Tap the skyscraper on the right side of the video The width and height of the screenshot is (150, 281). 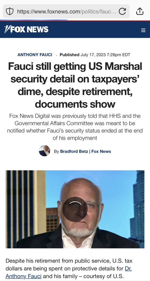tap(137, 208)
